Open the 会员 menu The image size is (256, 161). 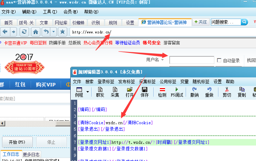tap(71, 12)
